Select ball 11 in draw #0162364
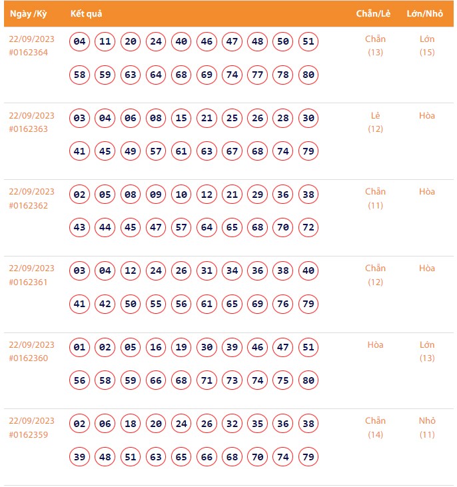Viewport: 457px width, 487px height. tap(105, 42)
